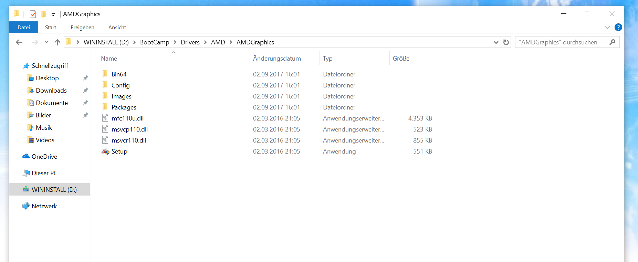The width and height of the screenshot is (638, 262).
Task: Click the Properties checkmark icon in title bar
Action: click(33, 14)
